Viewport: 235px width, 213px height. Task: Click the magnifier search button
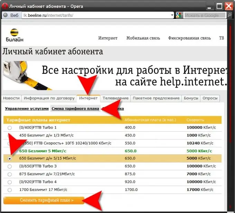tap(229, 15)
